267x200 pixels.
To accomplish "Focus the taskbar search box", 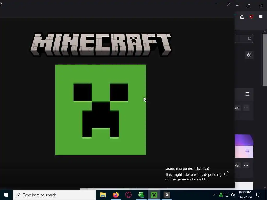I will pyautogui.click(x=54, y=195).
